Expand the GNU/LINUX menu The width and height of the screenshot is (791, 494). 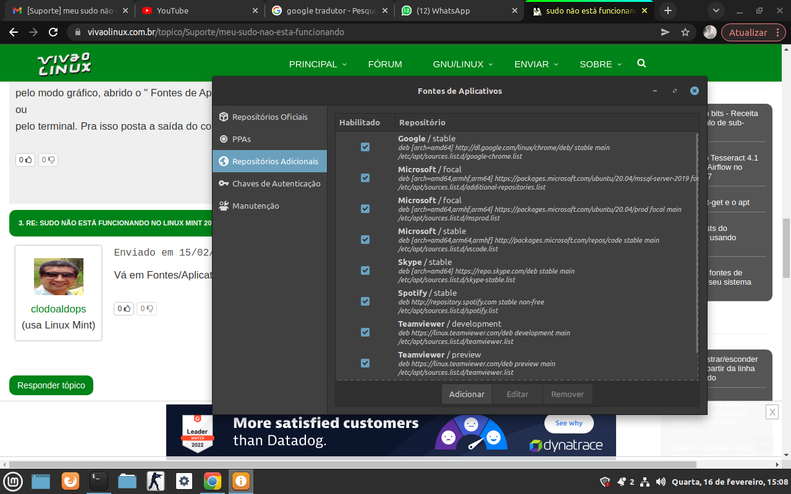(463, 64)
